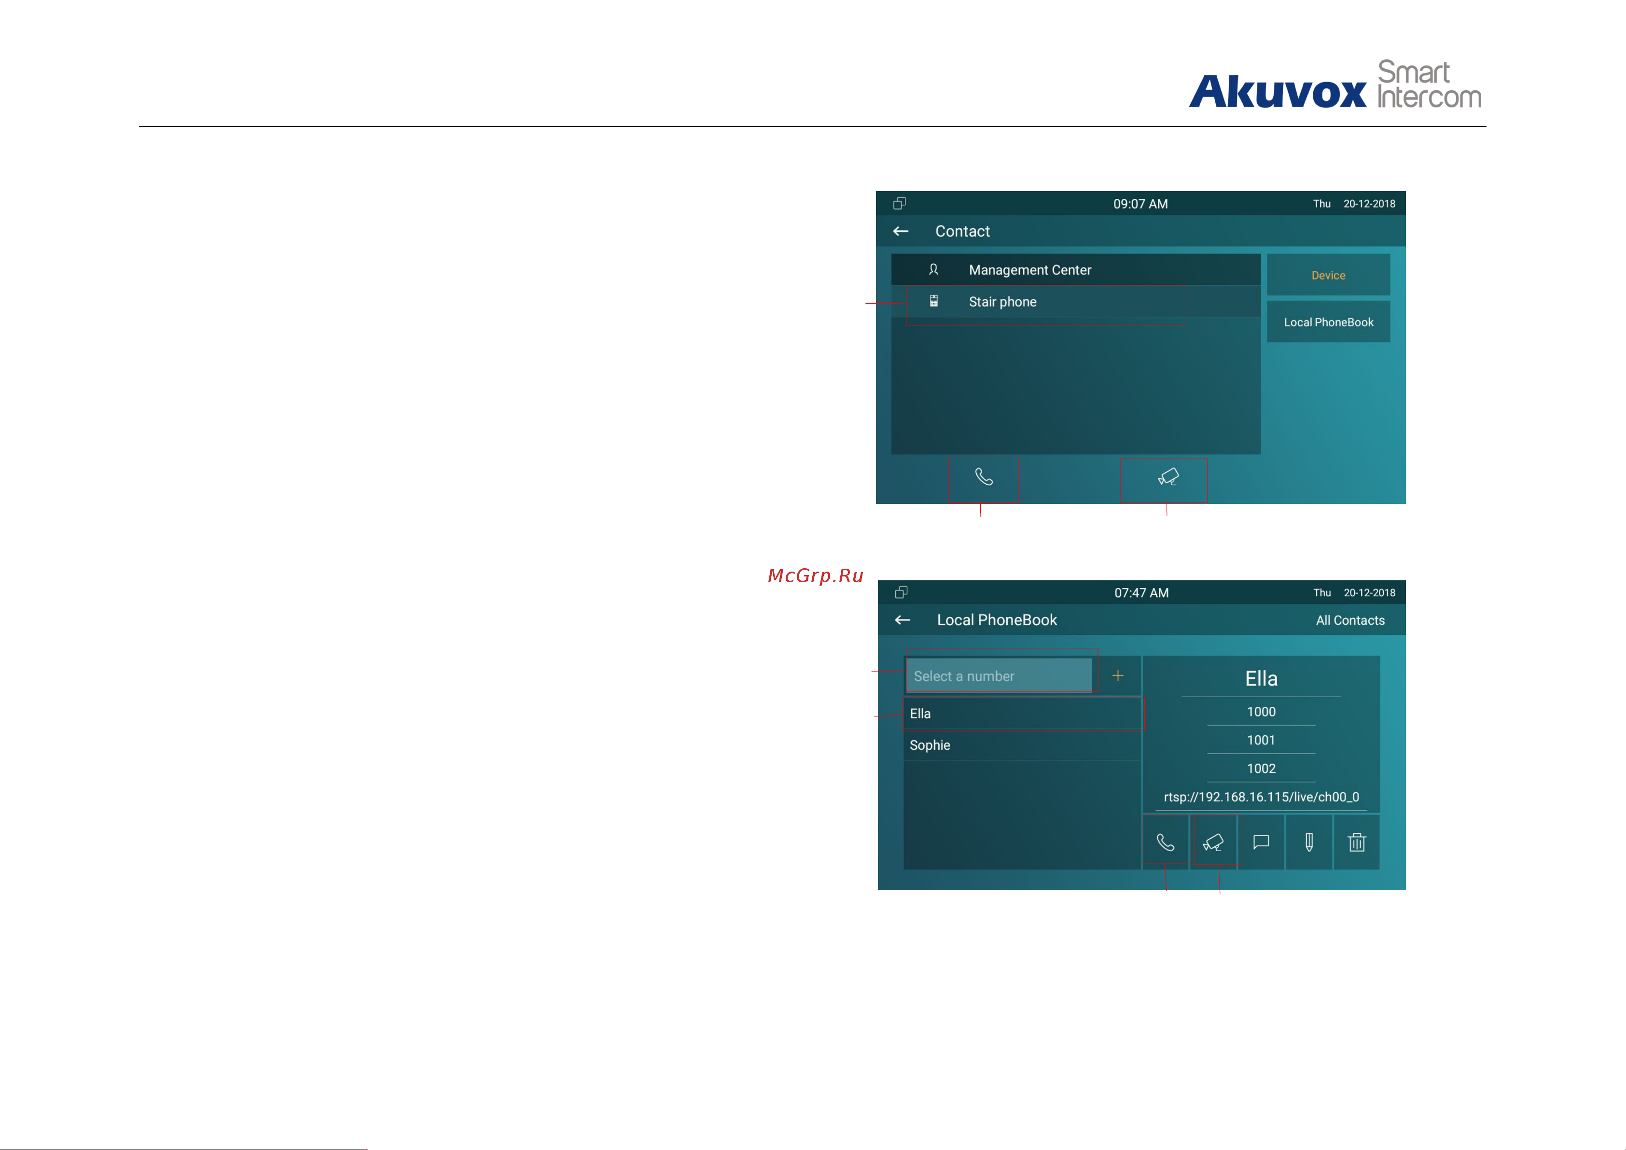
Task: Open the All Contacts filter
Action: [x=1350, y=620]
